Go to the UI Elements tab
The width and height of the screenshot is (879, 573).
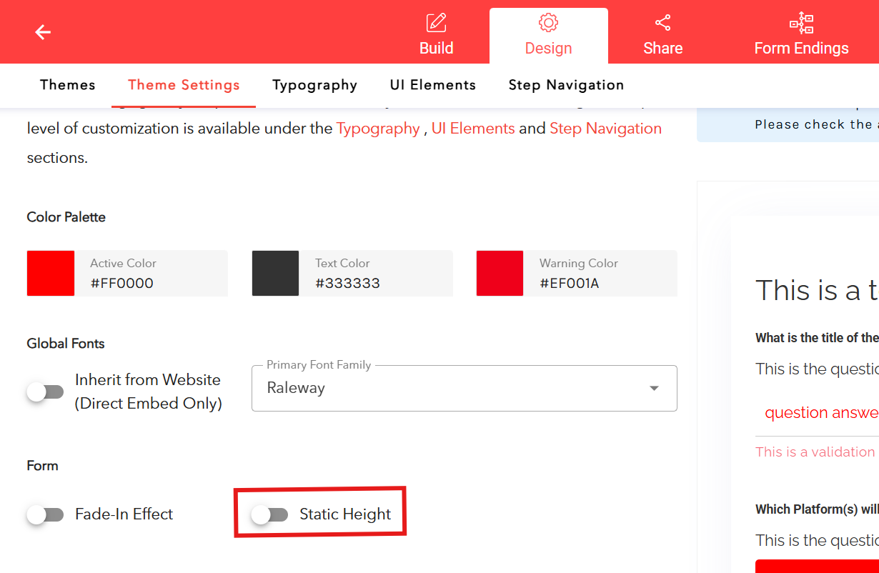click(x=432, y=85)
